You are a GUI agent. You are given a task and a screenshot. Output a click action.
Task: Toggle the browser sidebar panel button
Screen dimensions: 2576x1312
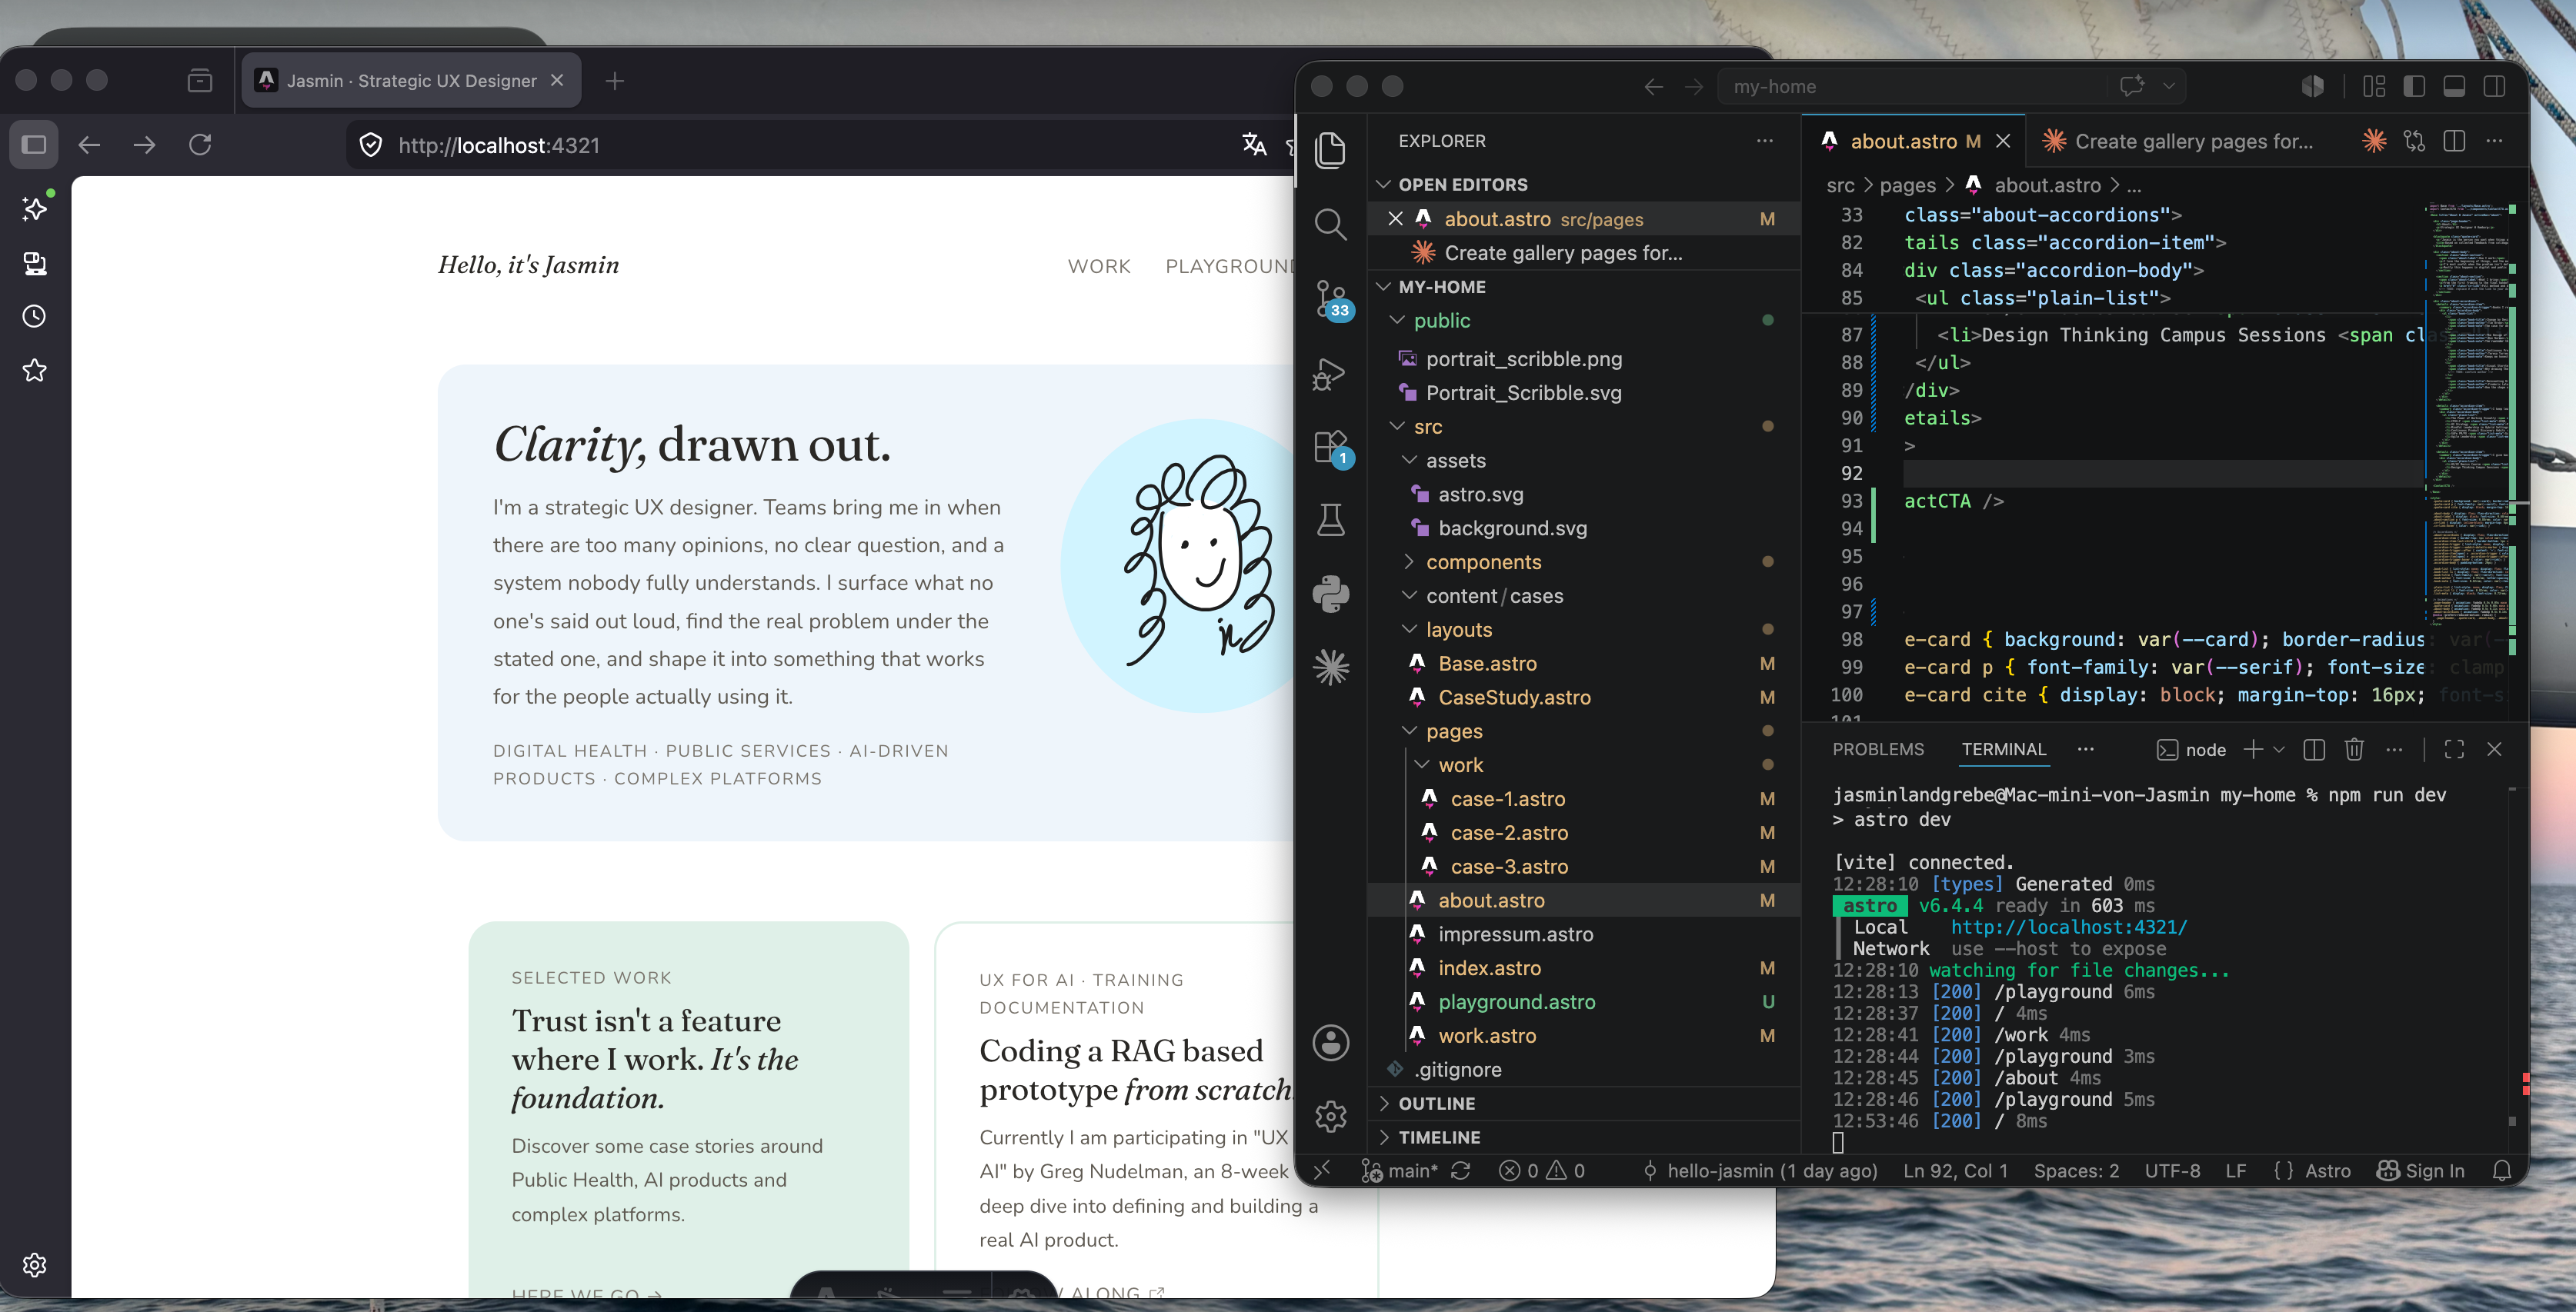coord(34,145)
